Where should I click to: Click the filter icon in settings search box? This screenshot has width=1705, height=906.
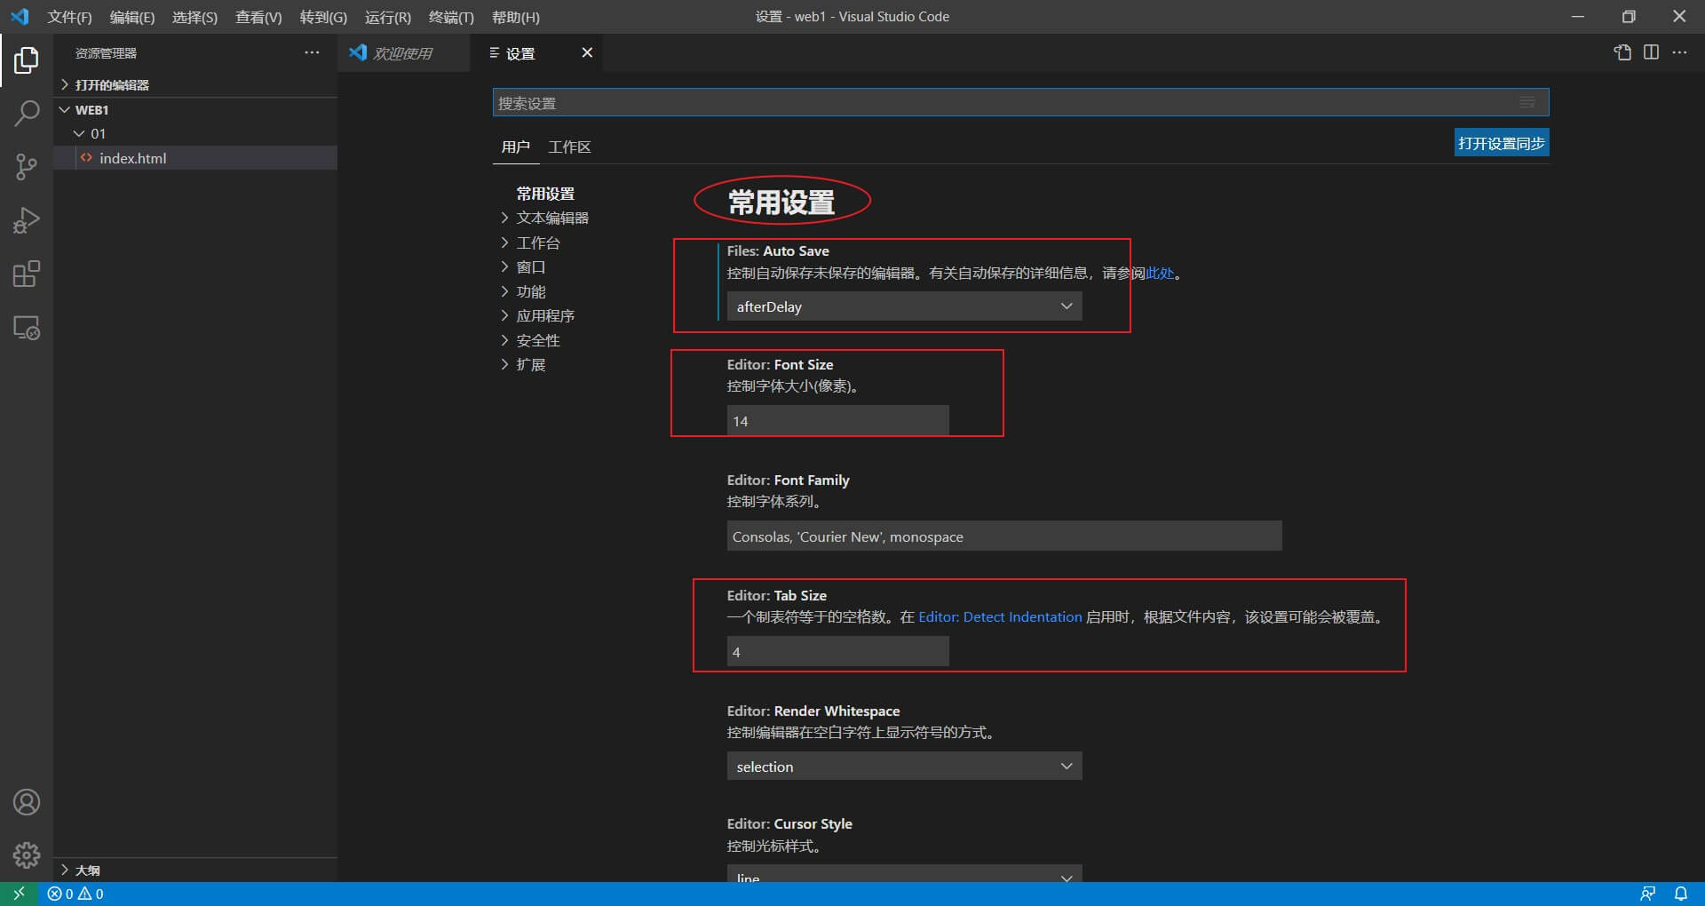coord(1527,102)
